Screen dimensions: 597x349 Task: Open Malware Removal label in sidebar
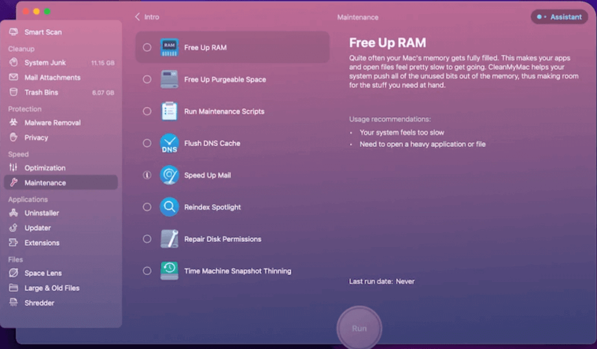point(52,122)
